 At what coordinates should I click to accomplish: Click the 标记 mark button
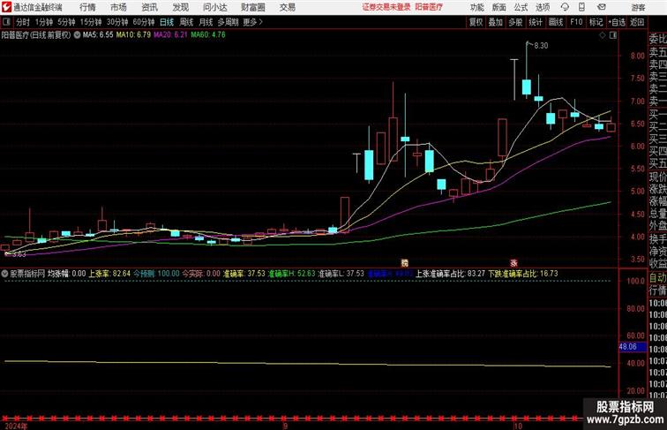point(596,22)
